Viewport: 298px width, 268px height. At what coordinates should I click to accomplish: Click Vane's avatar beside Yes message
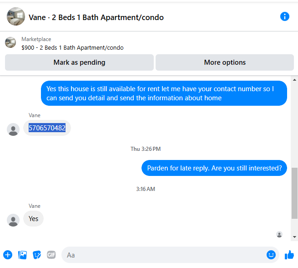pos(13,220)
